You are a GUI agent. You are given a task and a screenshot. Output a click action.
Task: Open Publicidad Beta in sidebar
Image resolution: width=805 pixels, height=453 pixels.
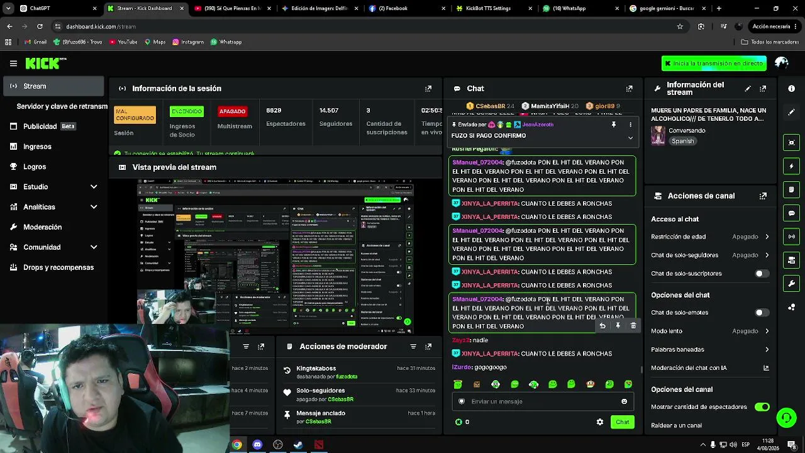click(54, 126)
